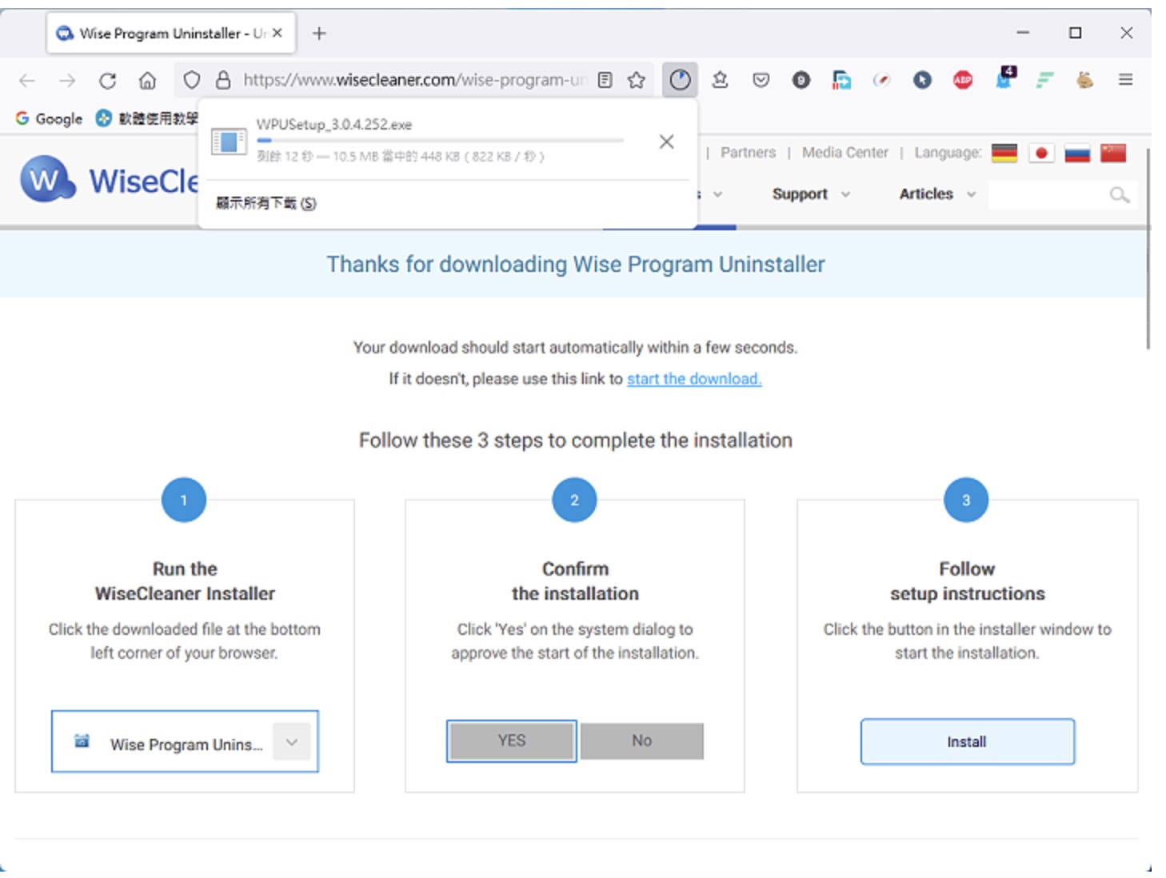The height and width of the screenshot is (878, 1166).
Task: Open the home page icon
Action: 147,80
